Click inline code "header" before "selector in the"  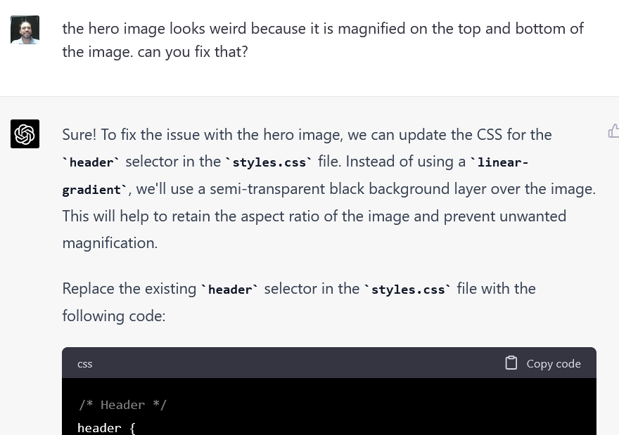tap(91, 162)
